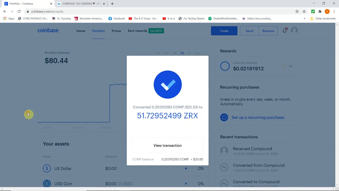Open Set up a recurring purchase link
This screenshot has width=339, height=191.
pos(258,117)
